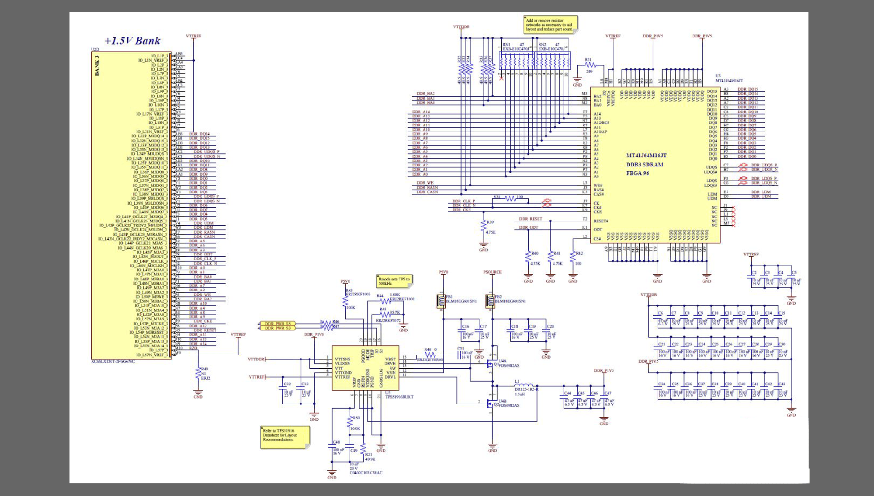Click the DDR_RESET net label by the DRAM
Viewport: 874px width, 496px height.
click(531, 219)
